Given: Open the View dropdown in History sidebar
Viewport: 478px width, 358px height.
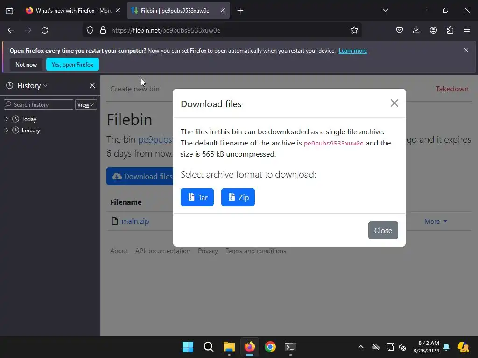Looking at the screenshot, I should point(86,105).
